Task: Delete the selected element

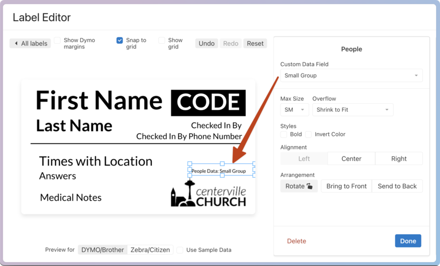Action: pos(296,241)
